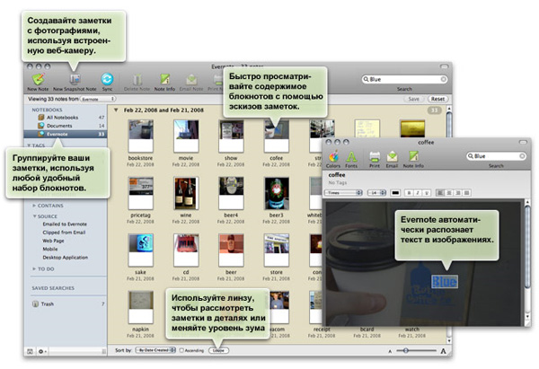Open the gear action menu in the sidebar footer

42,351
